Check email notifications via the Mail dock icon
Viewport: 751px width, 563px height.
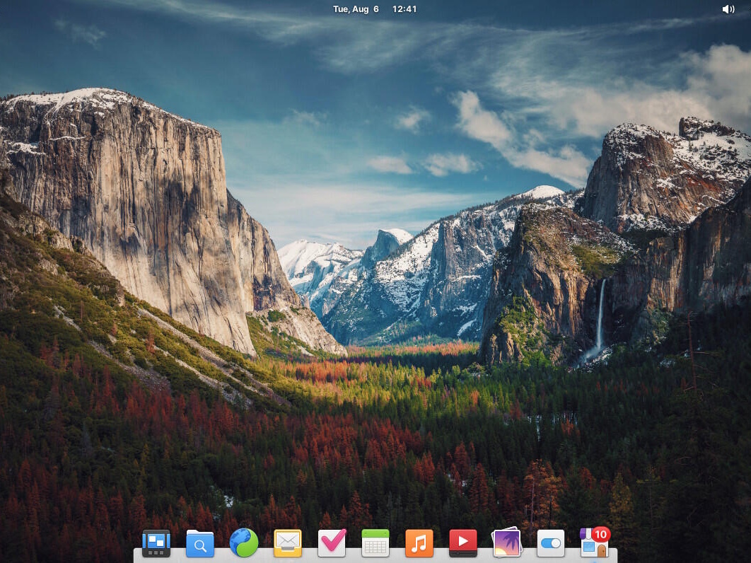[x=288, y=543]
